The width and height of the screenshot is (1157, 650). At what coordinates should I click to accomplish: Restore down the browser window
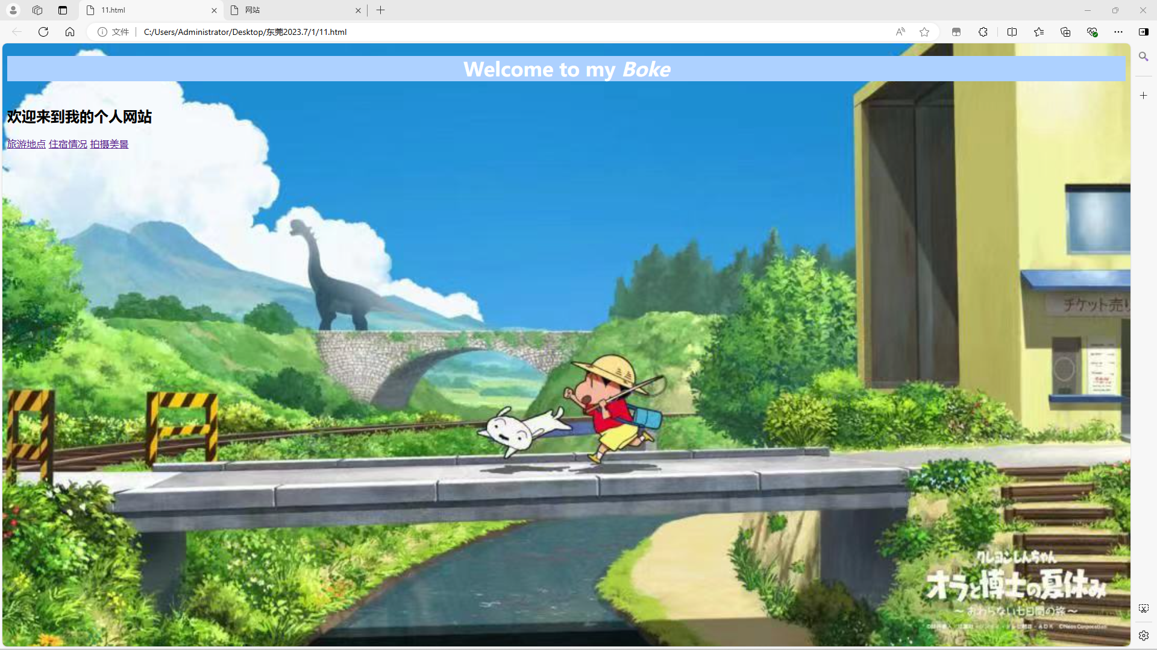tap(1115, 10)
